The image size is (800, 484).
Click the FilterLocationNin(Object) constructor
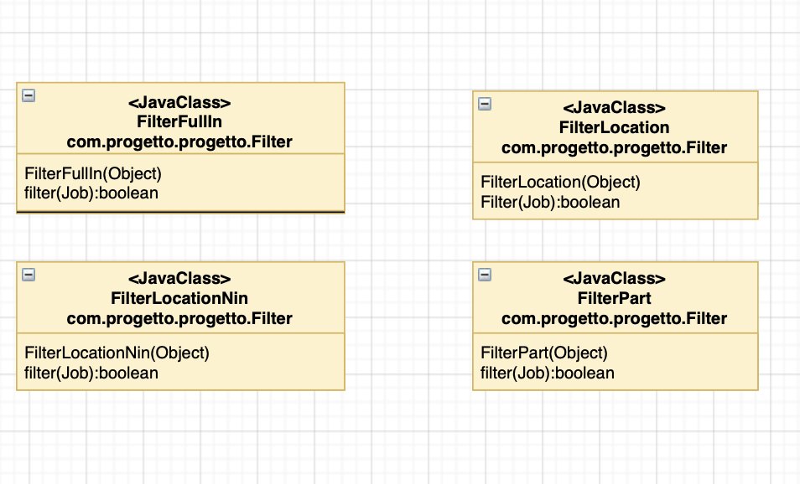(x=117, y=353)
